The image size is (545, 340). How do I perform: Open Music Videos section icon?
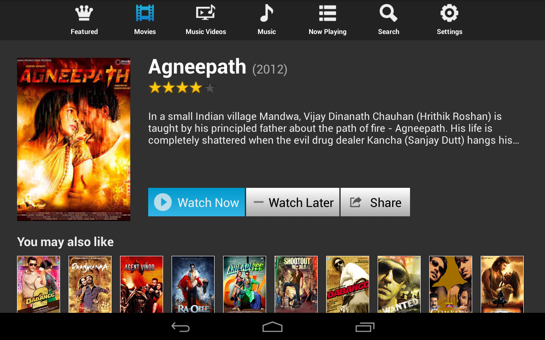(x=206, y=13)
